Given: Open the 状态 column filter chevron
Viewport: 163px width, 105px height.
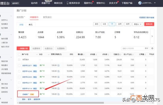Looking at the screenshot, I should pyautogui.click(x=49, y=54).
